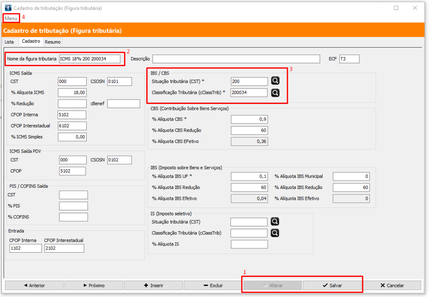
Task: Open lookup for IS Situação tributária (CST)
Action: pyautogui.click(x=275, y=222)
